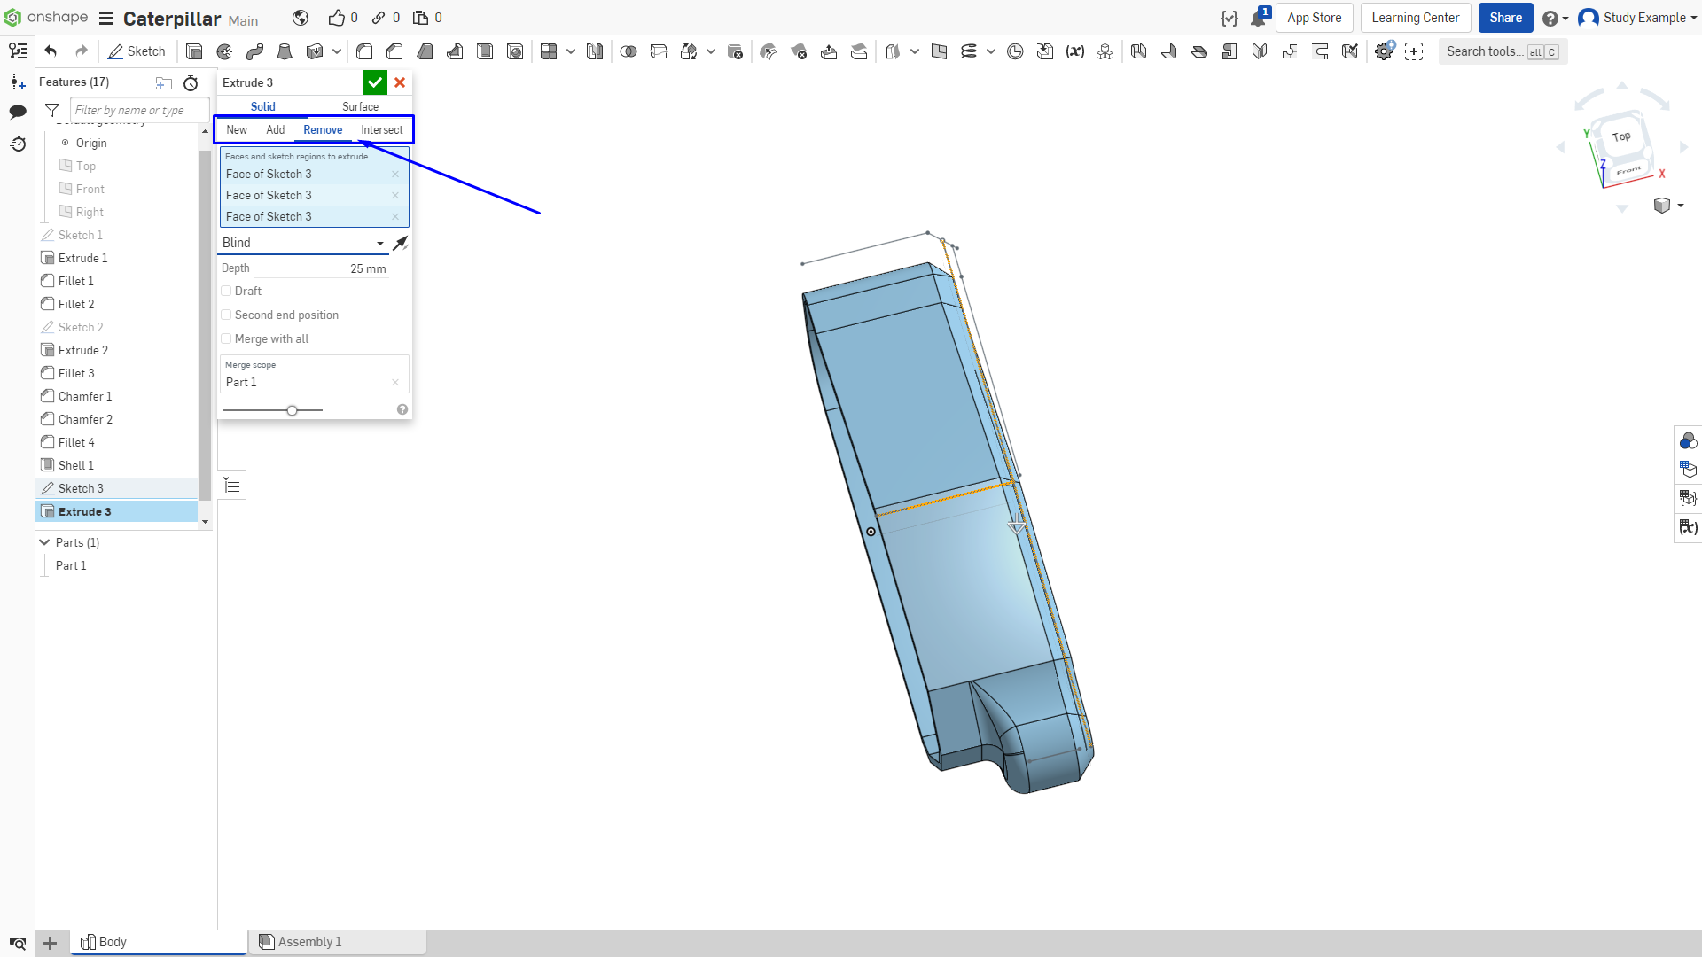1702x957 pixels.
Task: Open the notifications bell icon
Action: [x=1258, y=18]
